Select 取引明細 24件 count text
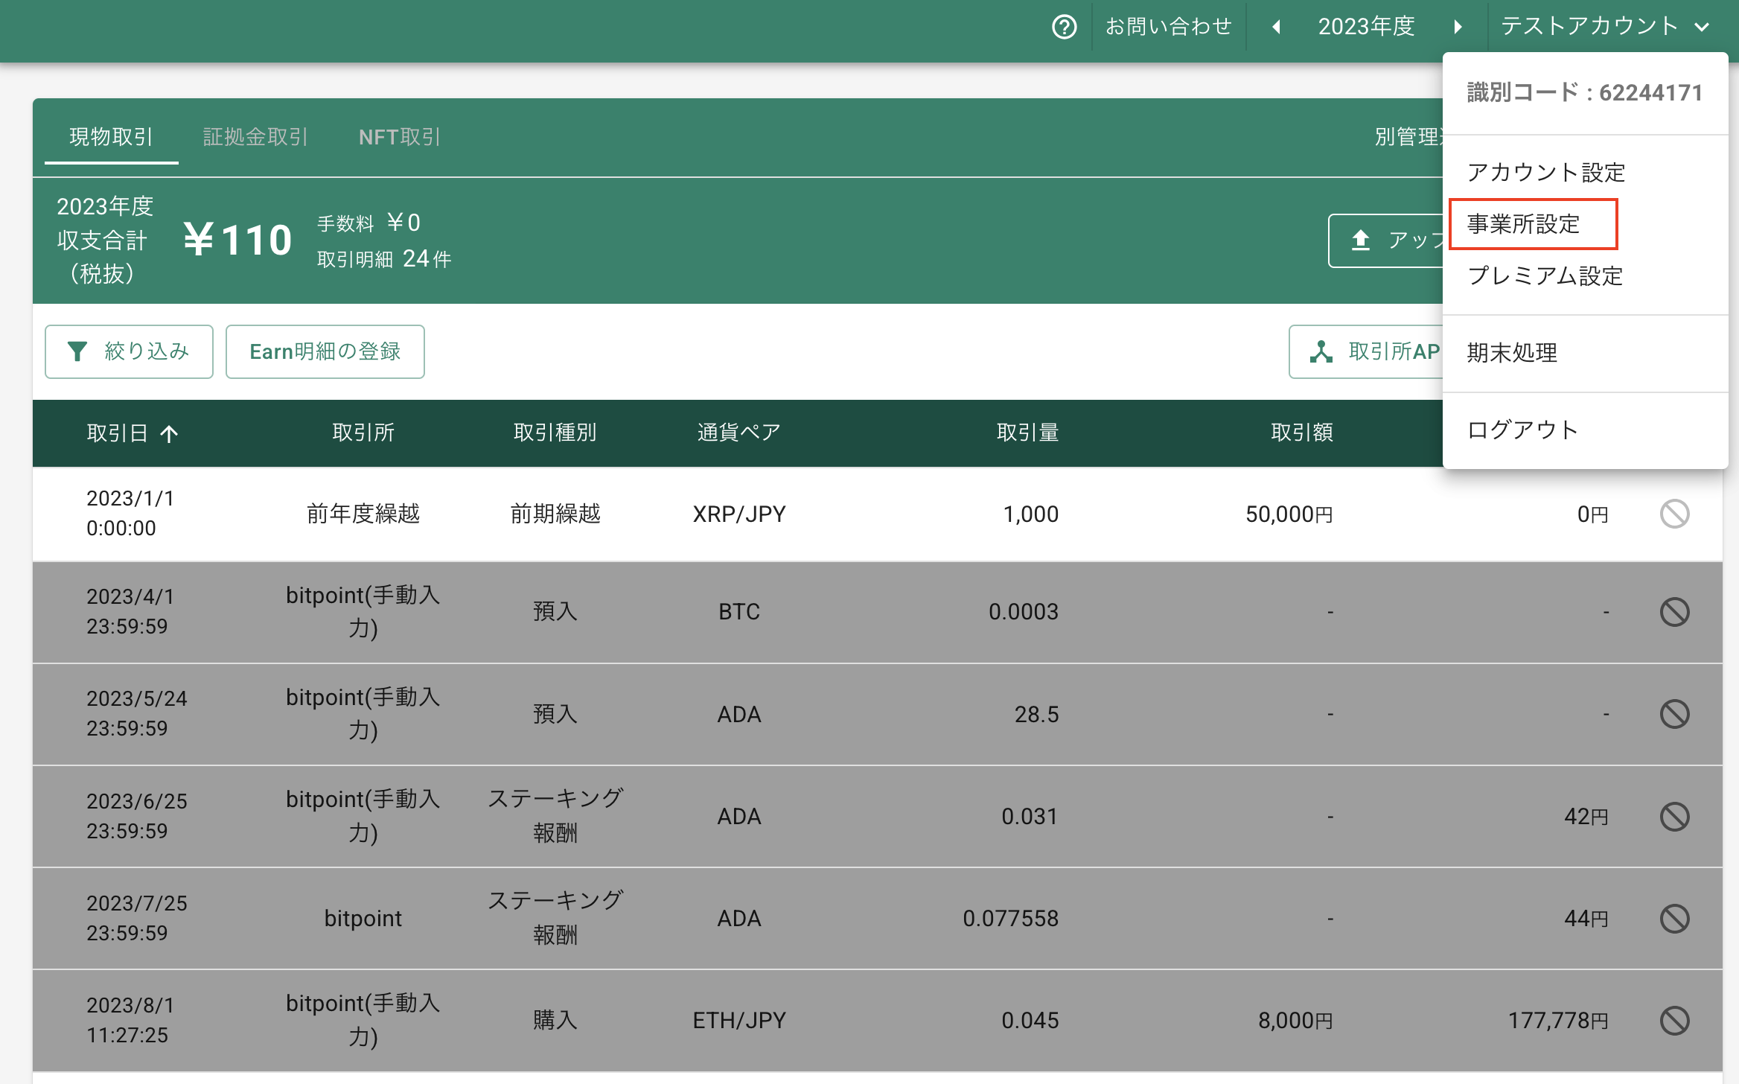 pos(384,259)
